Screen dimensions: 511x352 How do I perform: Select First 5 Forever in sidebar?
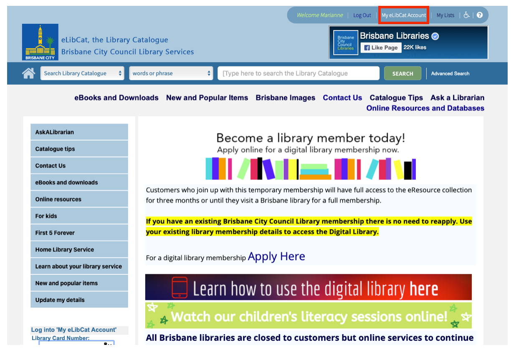click(x=79, y=233)
